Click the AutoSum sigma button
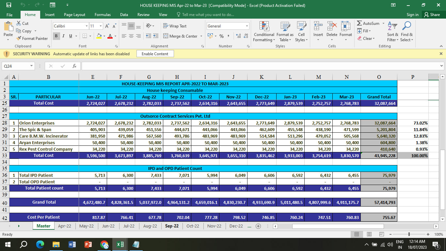446x251 pixels. click(x=368, y=23)
